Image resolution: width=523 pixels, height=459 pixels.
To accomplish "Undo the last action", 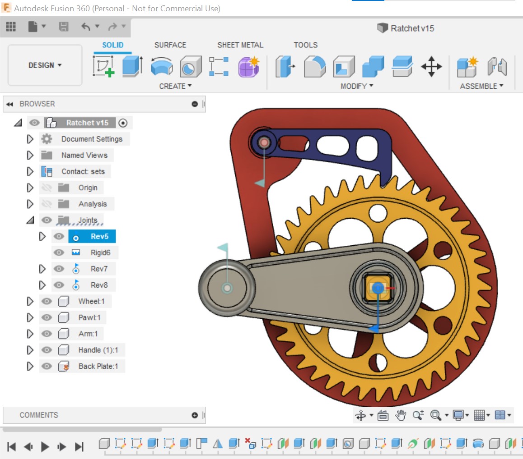I will pyautogui.click(x=86, y=27).
